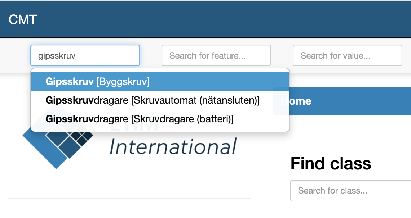Viewport: 411px width, 218px height.
Task: Place cursor in the value search input
Action: click(x=347, y=55)
